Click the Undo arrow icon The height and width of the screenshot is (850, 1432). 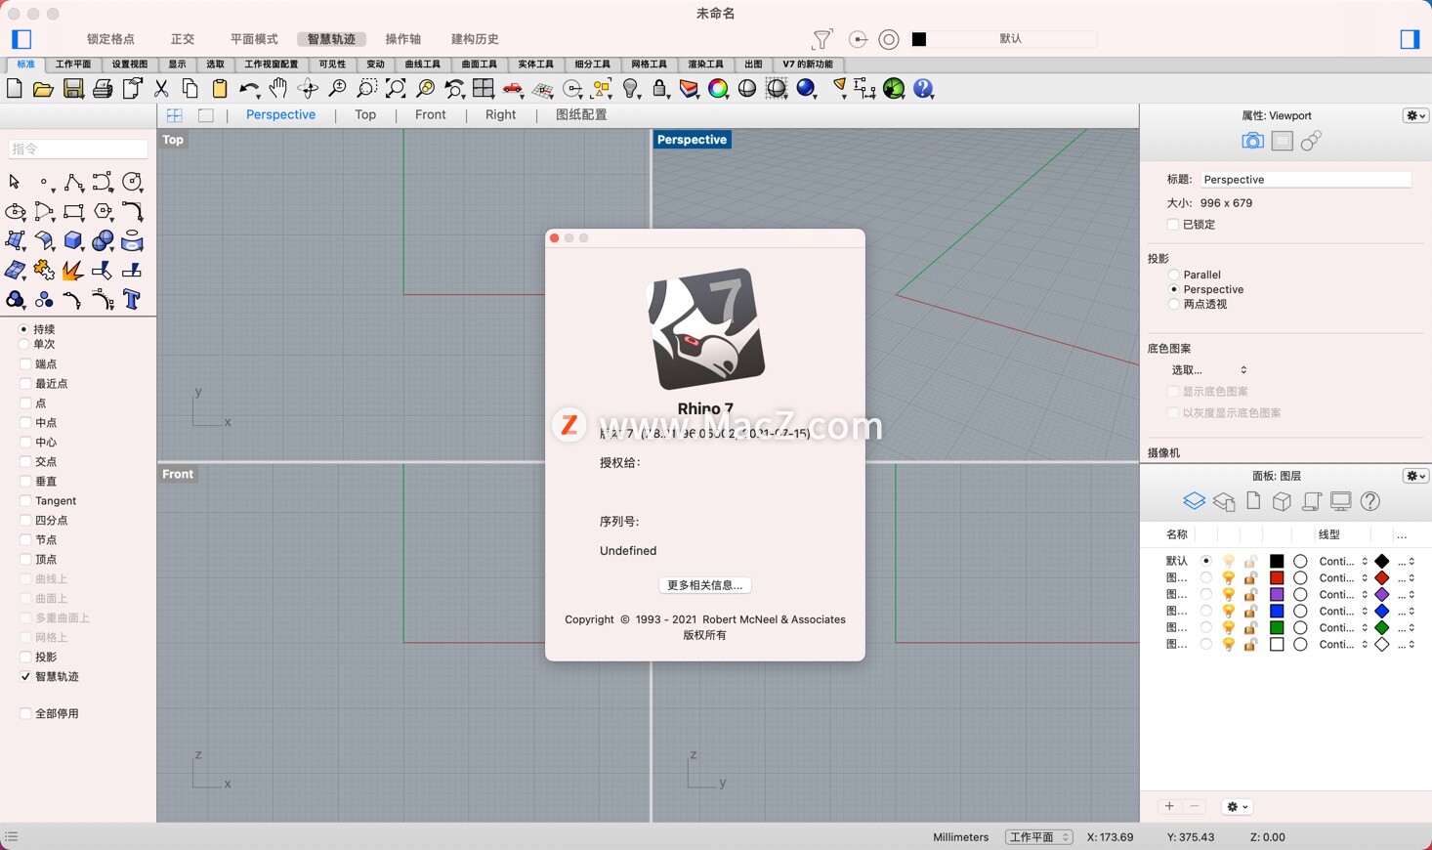(x=248, y=89)
